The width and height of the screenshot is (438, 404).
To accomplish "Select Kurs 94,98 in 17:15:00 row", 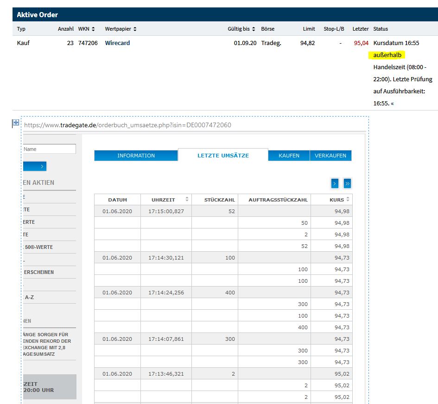I will [342, 211].
